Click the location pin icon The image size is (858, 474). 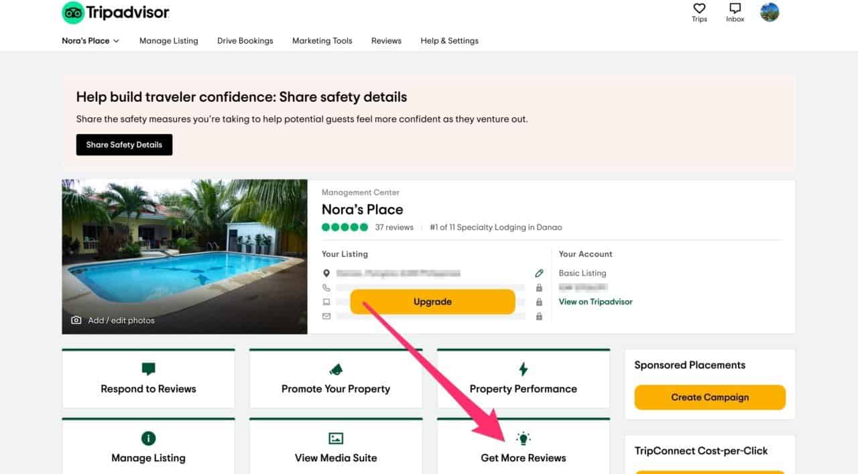click(326, 274)
